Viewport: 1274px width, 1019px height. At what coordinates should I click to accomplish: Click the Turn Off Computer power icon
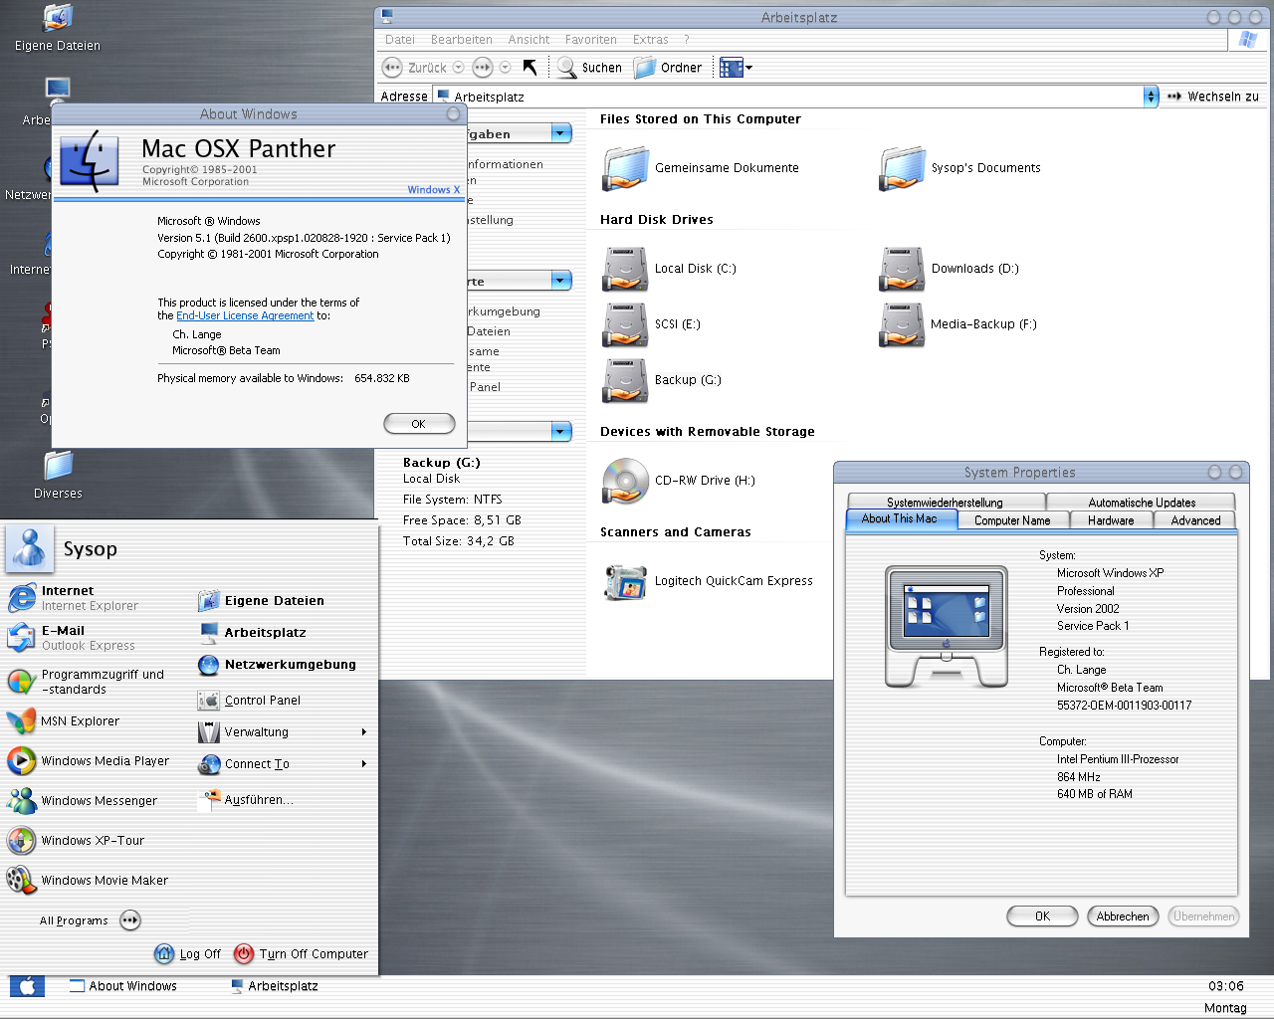[x=244, y=953]
